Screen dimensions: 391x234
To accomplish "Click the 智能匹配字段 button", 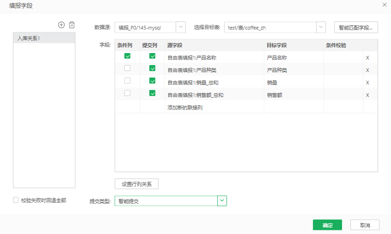I will [x=356, y=27].
